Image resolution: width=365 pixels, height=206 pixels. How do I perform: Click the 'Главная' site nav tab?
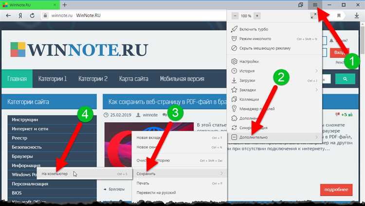17,79
